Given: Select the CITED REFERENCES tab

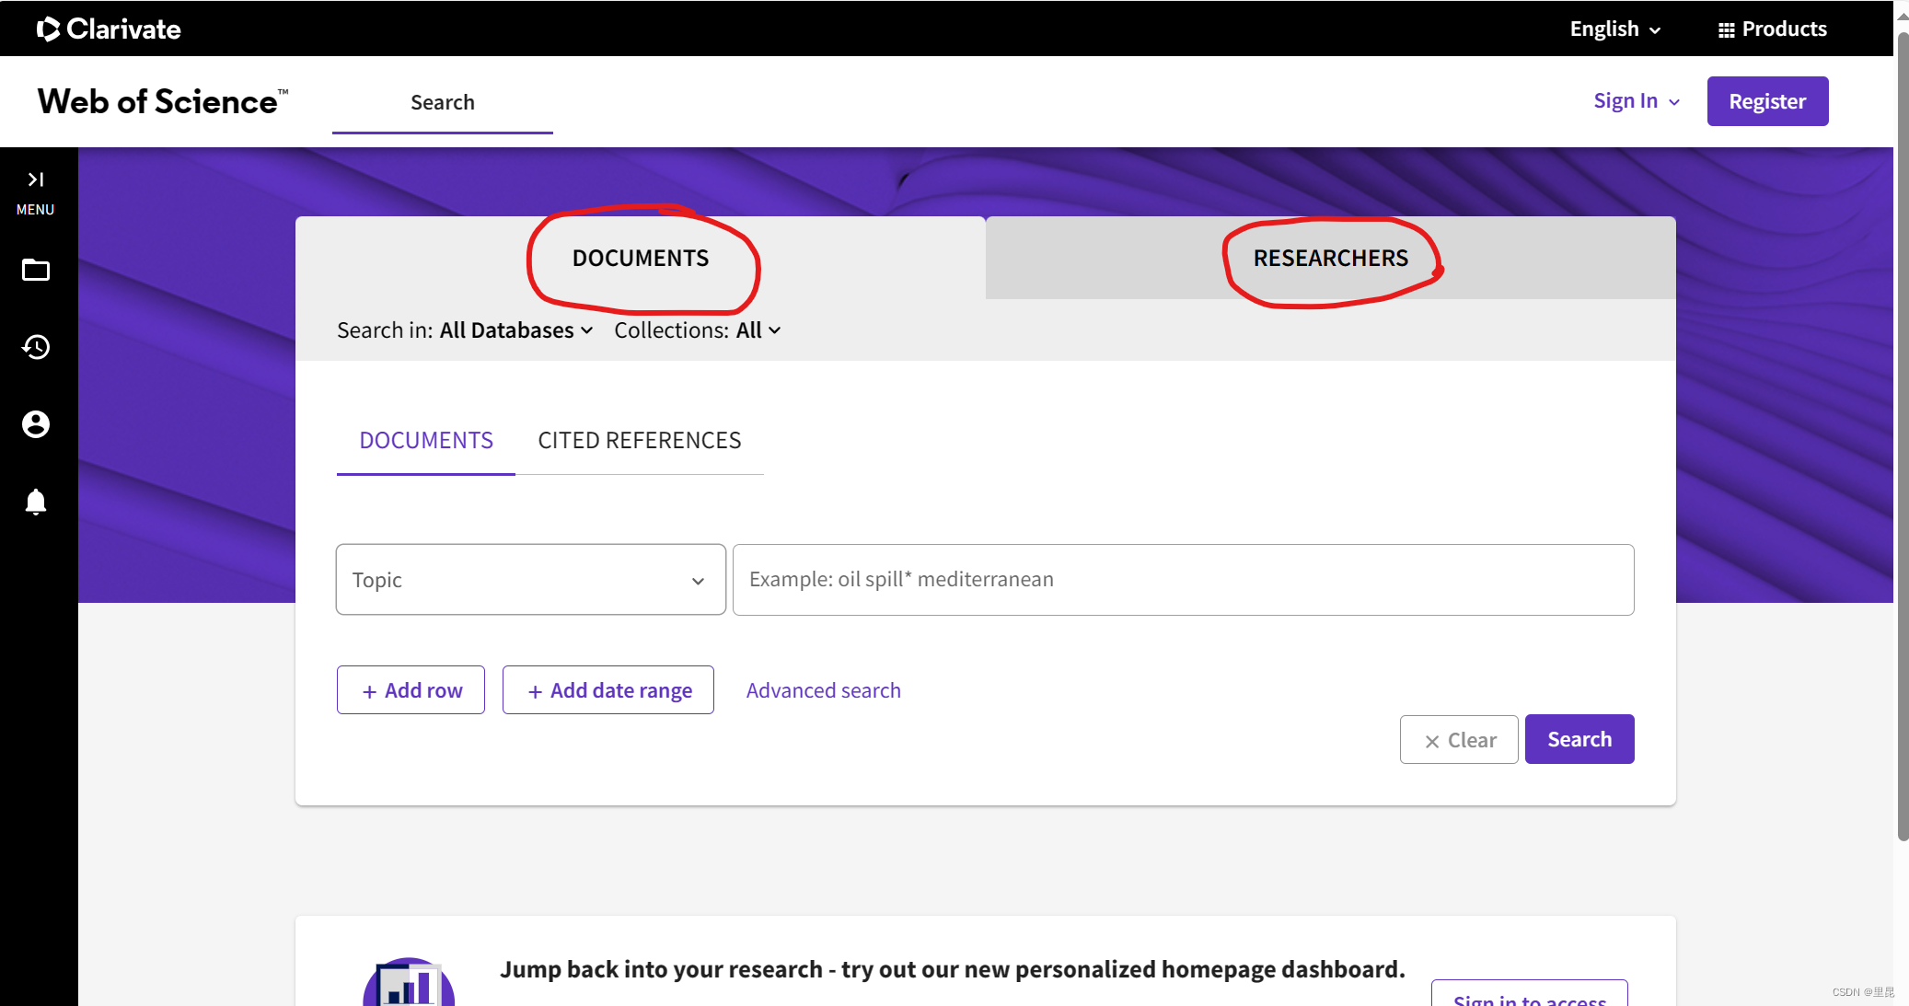Looking at the screenshot, I should coord(639,441).
